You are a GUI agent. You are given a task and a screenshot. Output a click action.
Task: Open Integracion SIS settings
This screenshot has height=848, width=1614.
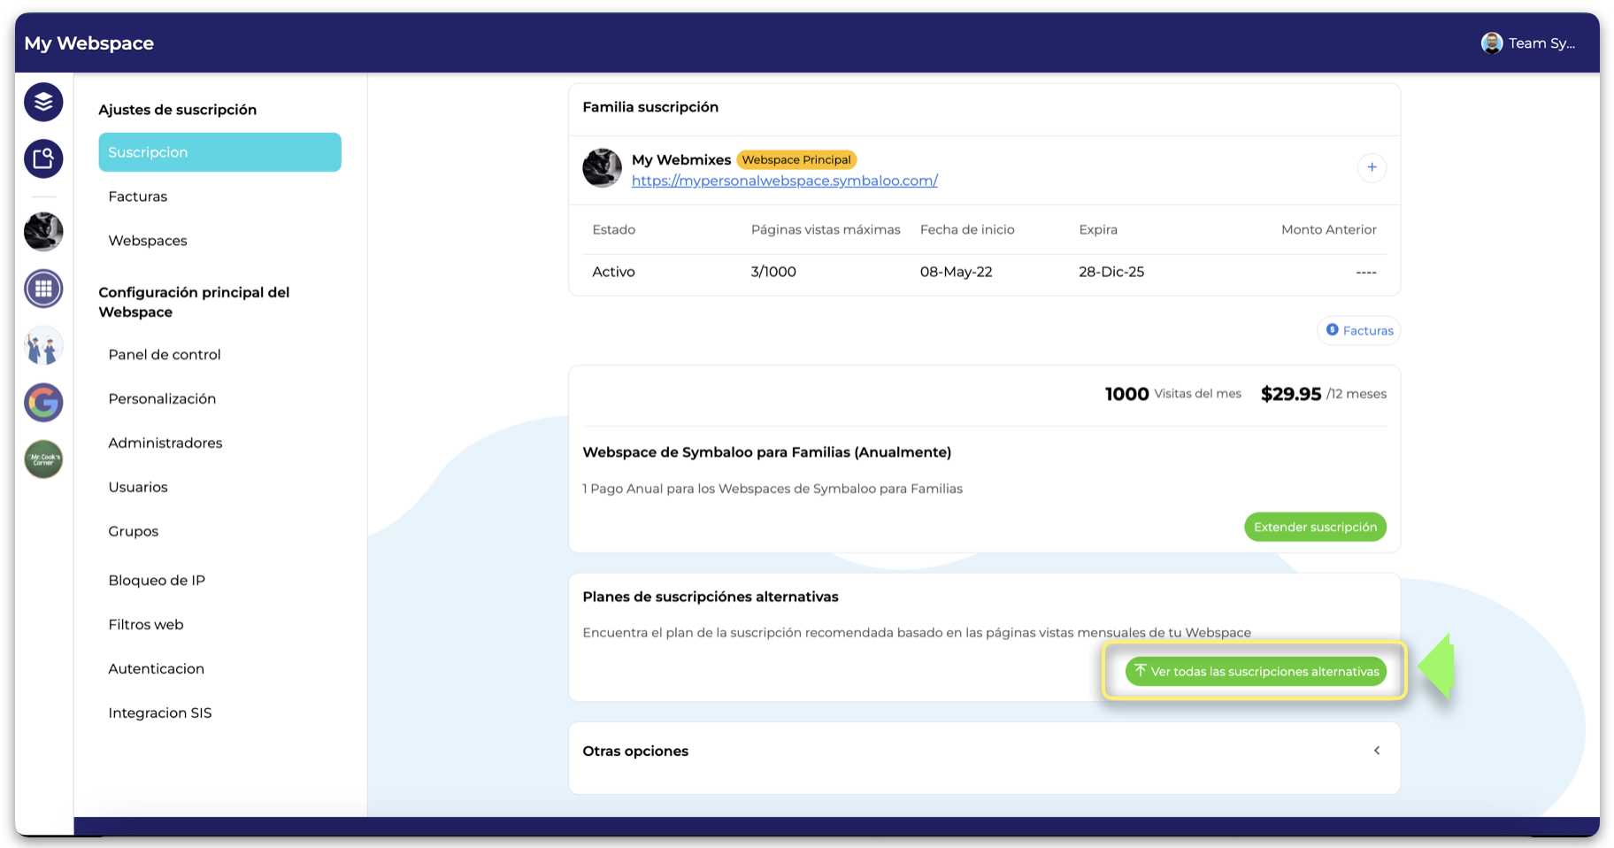click(x=160, y=713)
